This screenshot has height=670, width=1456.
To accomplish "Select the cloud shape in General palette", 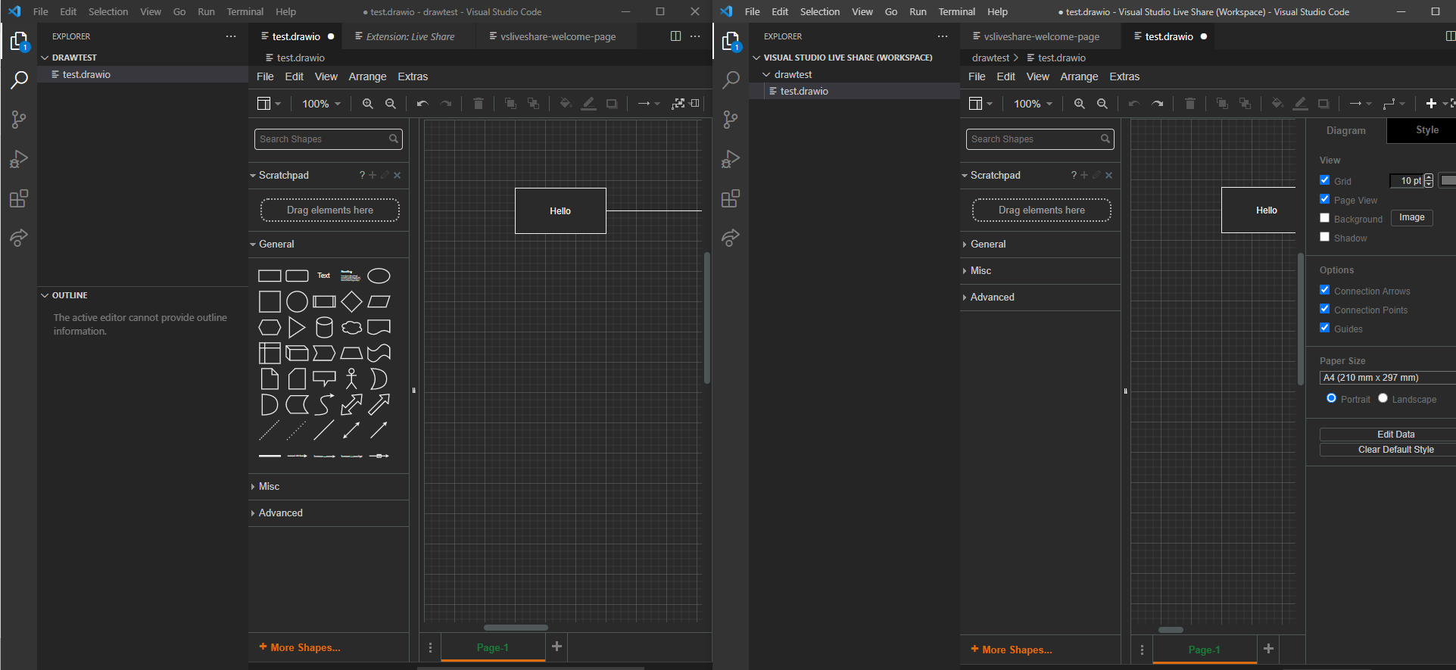I will pyautogui.click(x=351, y=327).
